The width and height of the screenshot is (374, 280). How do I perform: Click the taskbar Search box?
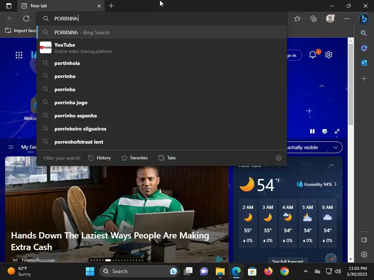tap(139, 271)
